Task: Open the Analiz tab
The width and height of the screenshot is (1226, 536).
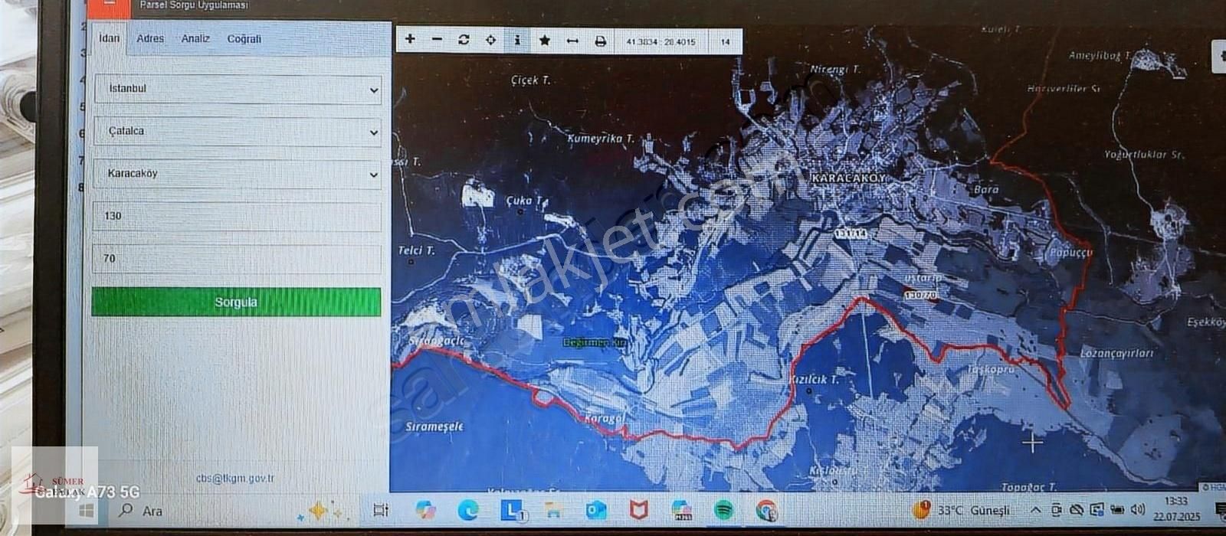Action: (x=195, y=38)
